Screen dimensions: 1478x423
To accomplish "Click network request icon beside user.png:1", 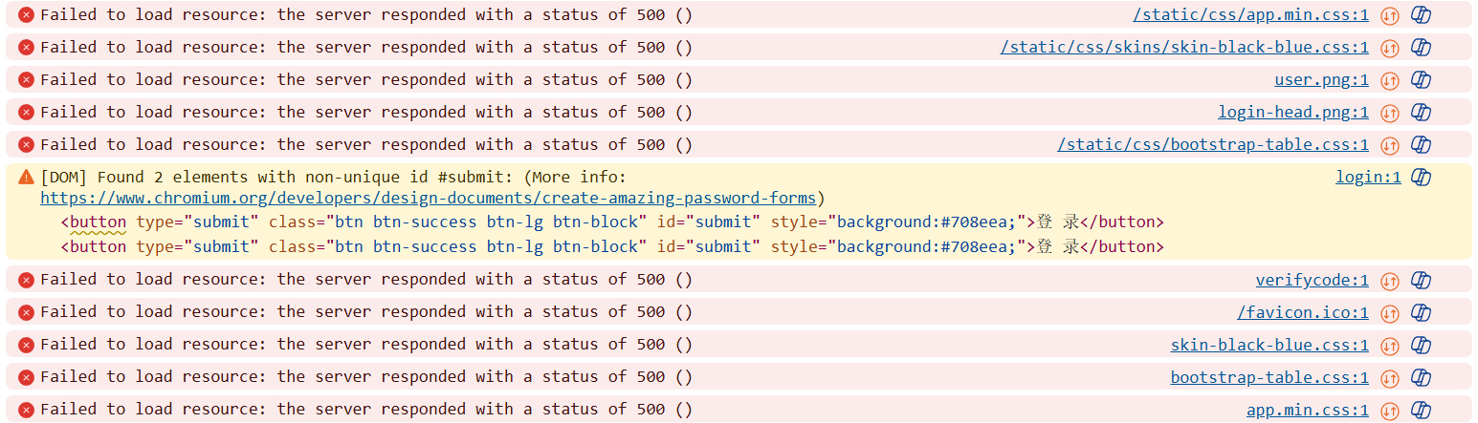I will tap(1390, 80).
